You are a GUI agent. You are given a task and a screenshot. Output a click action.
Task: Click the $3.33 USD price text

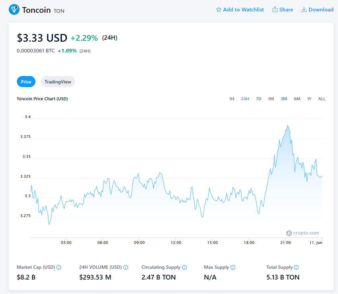point(42,38)
